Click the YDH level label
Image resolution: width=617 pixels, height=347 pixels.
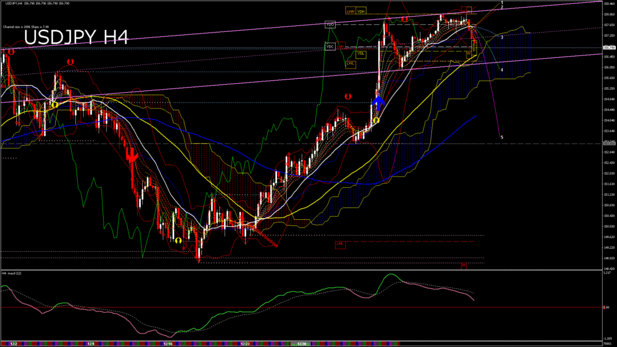click(x=361, y=11)
